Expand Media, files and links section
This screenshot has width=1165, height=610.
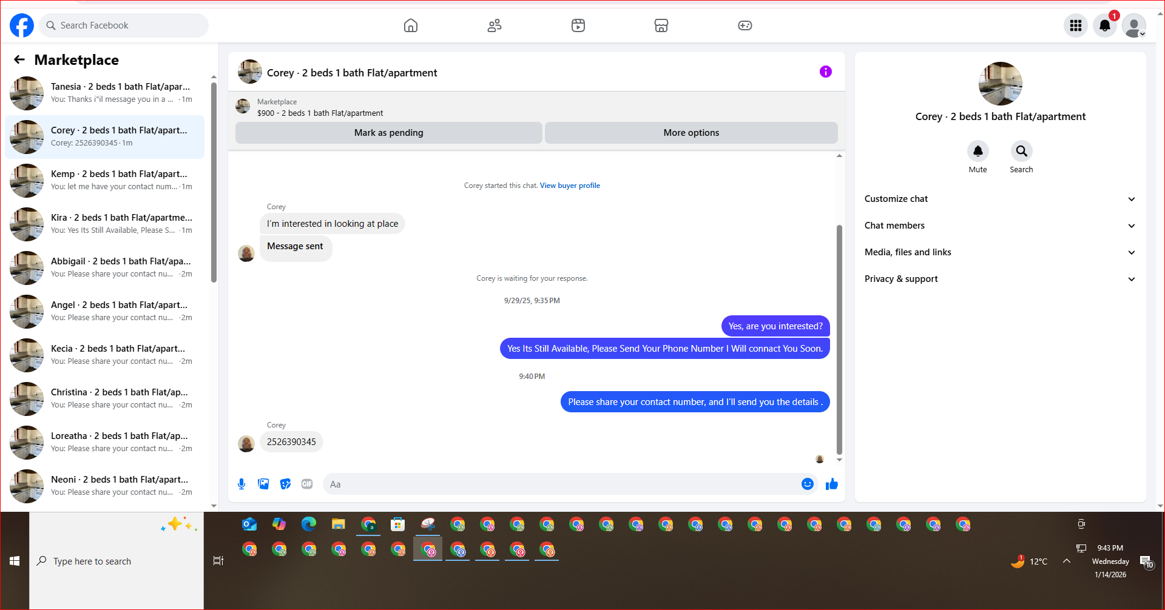pos(1000,252)
